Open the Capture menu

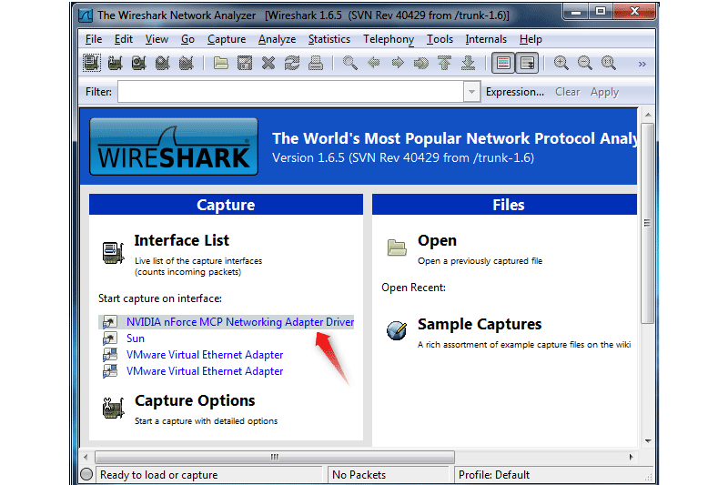tap(227, 39)
